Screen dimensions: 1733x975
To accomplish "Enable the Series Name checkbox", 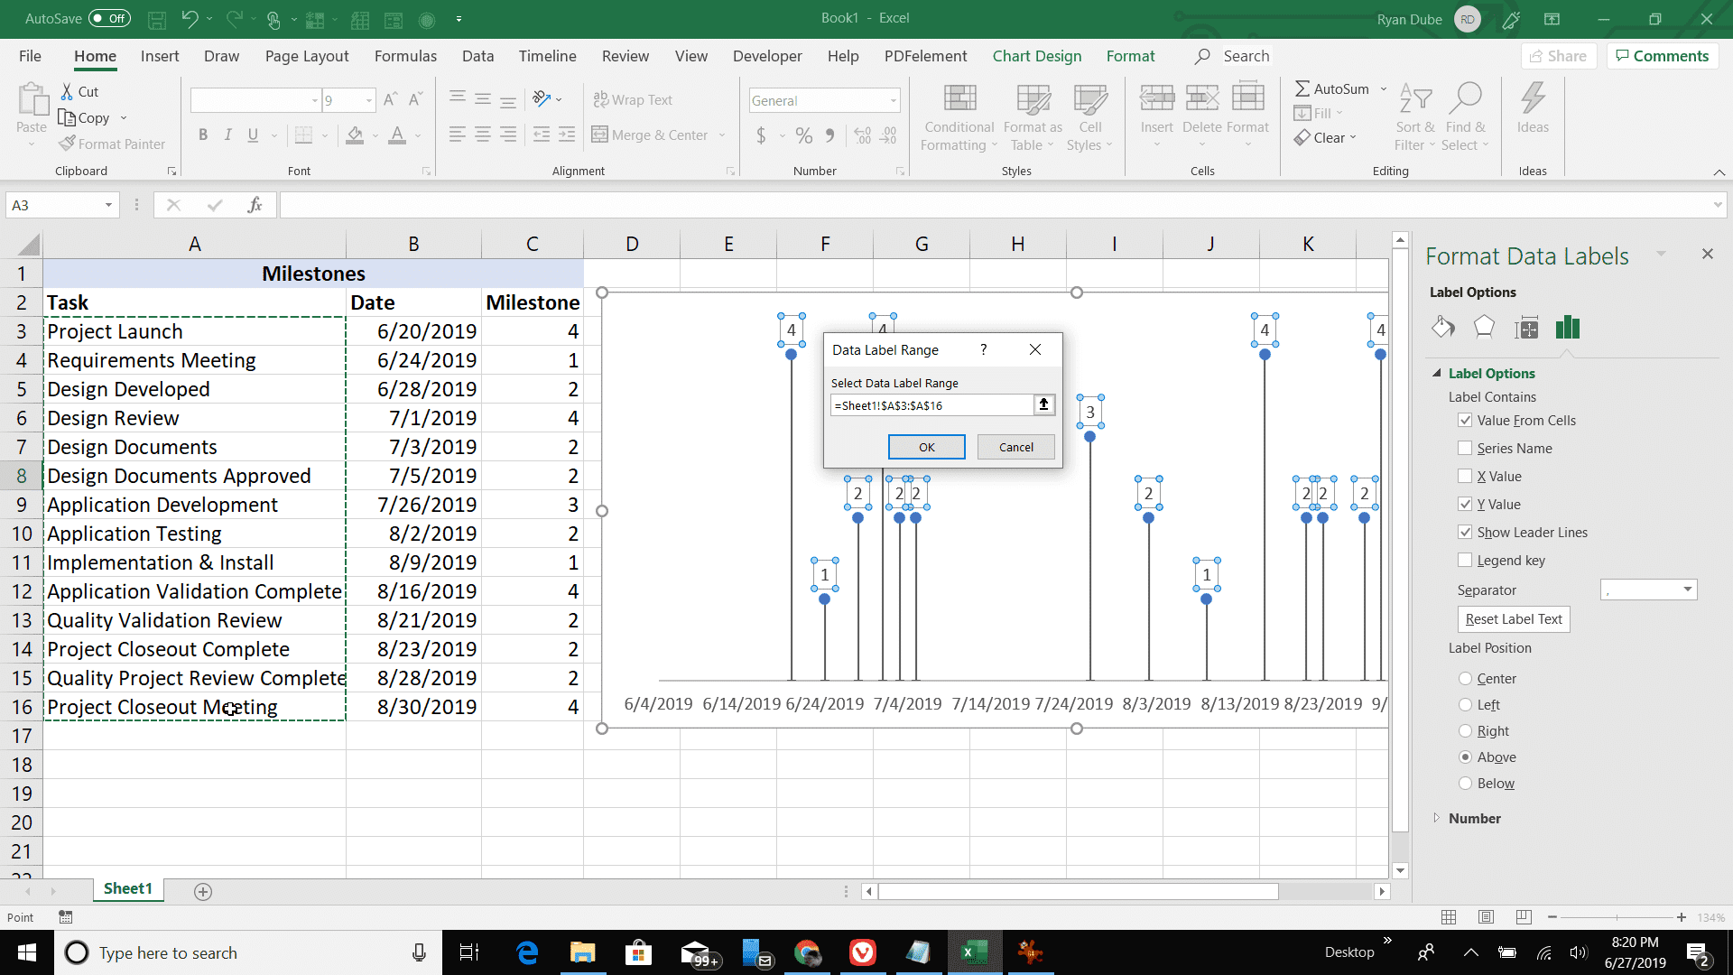I will [1465, 448].
